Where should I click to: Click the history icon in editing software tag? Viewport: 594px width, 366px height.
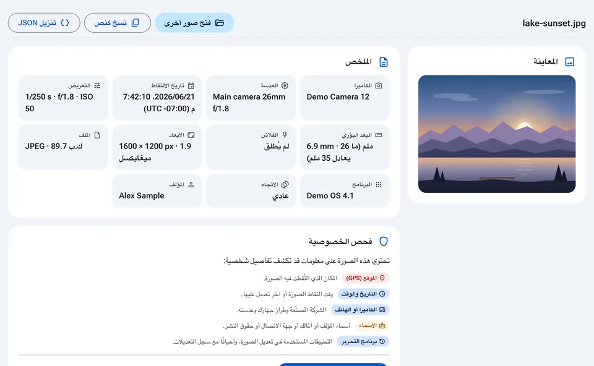click(x=382, y=341)
